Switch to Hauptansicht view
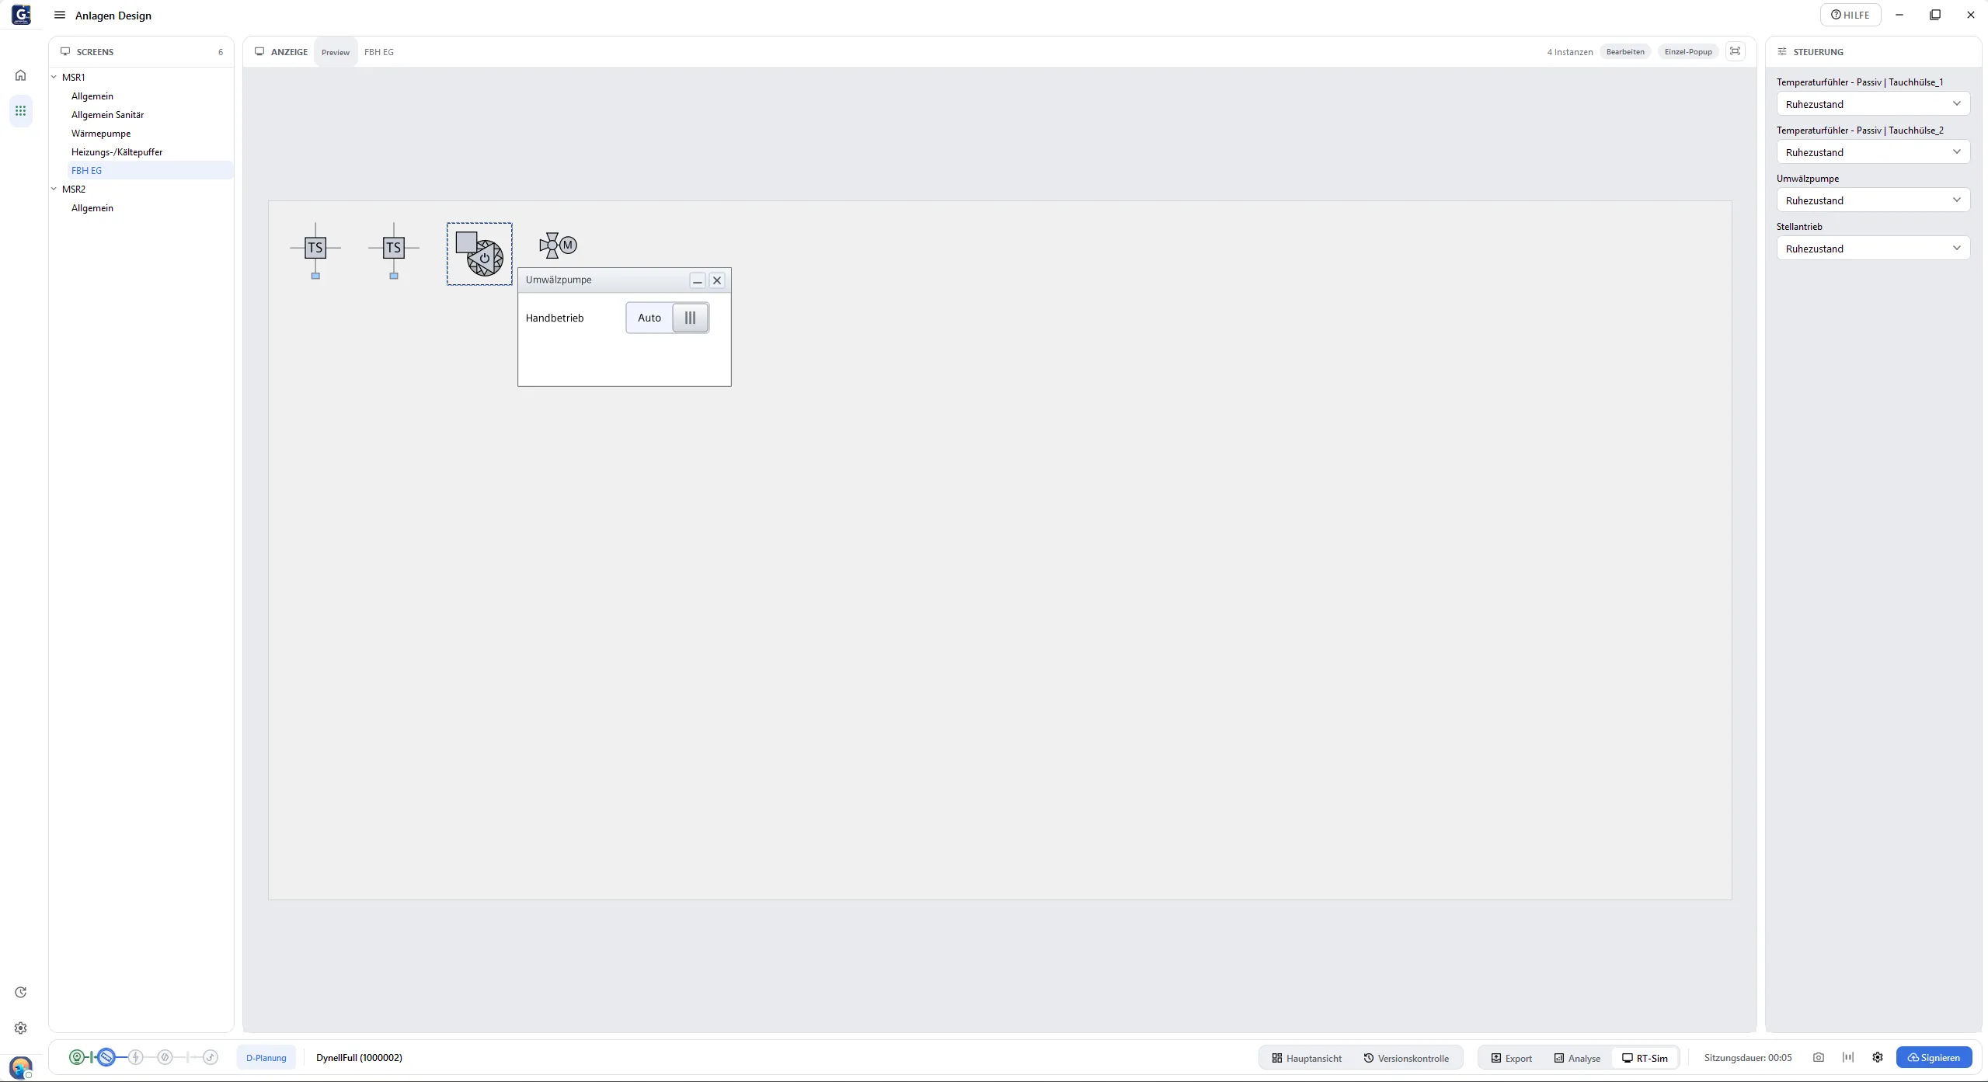 (x=1307, y=1058)
